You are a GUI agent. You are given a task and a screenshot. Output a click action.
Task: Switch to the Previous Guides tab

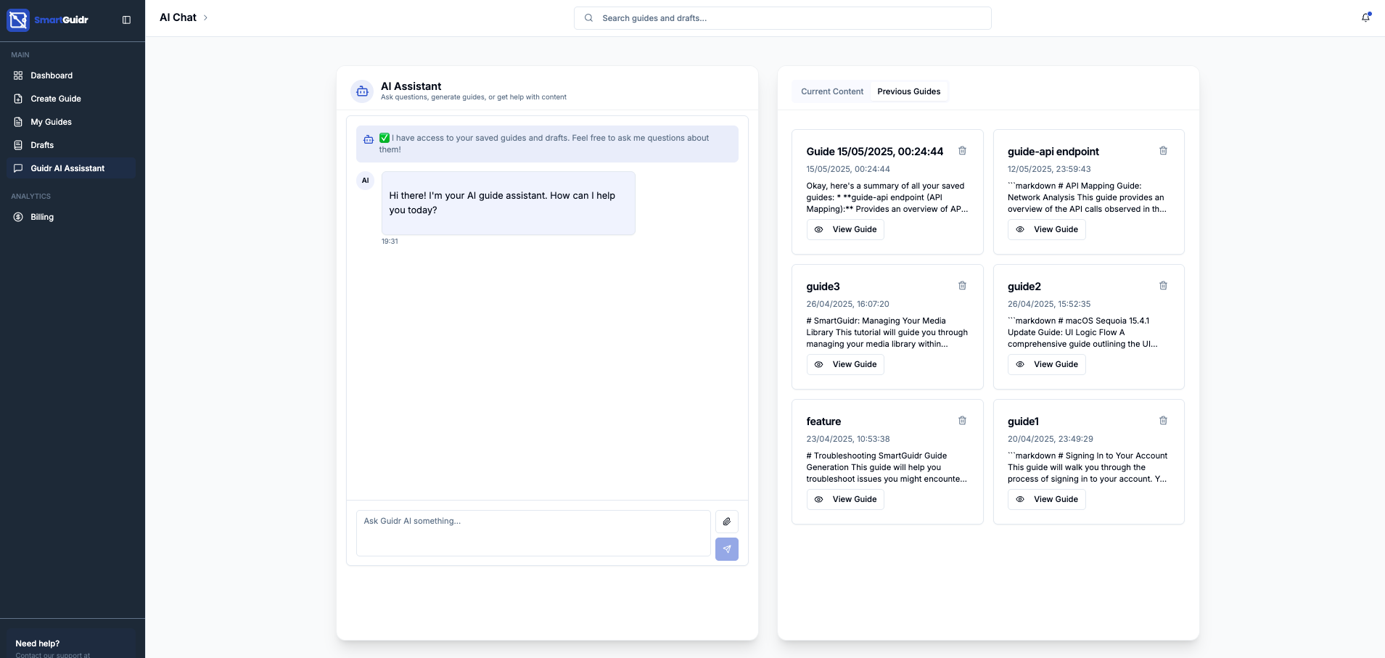click(x=908, y=91)
